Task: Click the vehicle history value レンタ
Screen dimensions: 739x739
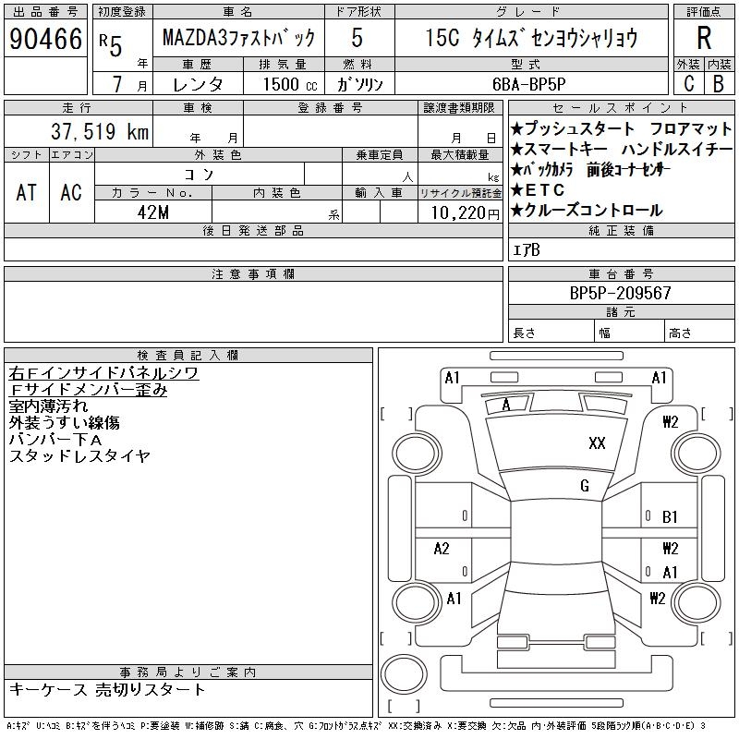Action: (x=198, y=84)
